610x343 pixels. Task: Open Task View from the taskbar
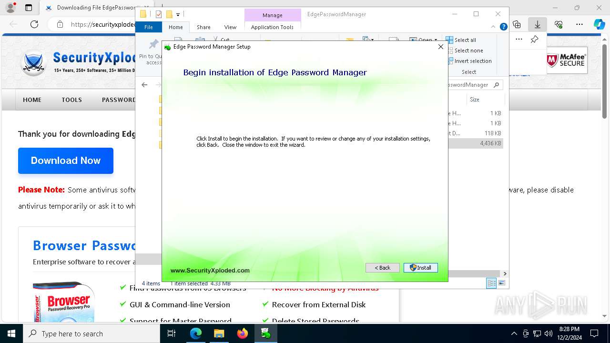click(172, 333)
